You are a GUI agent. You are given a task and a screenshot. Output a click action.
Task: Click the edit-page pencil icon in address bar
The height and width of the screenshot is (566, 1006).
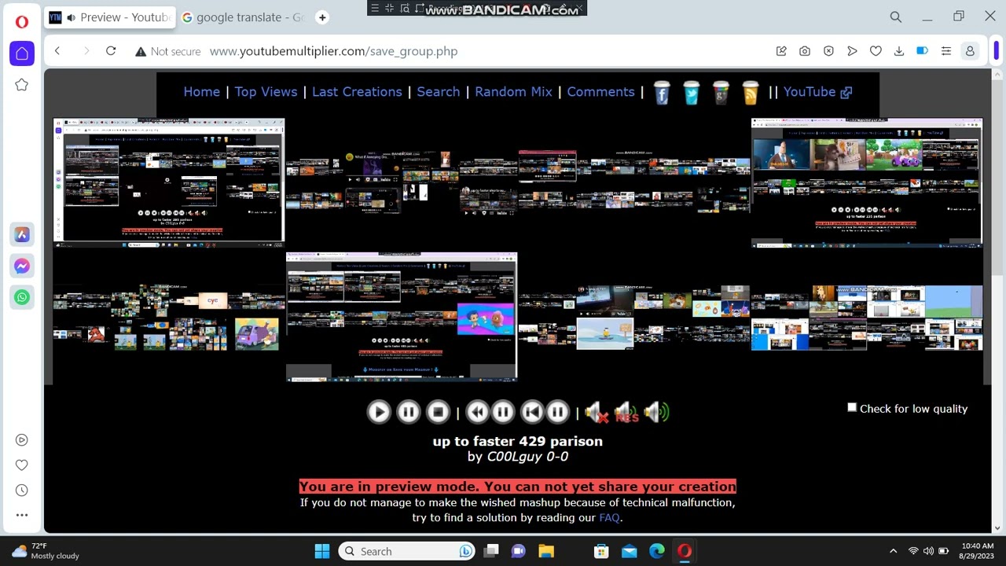coord(781,51)
